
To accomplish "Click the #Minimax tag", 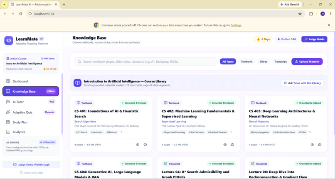I will 111,132.
